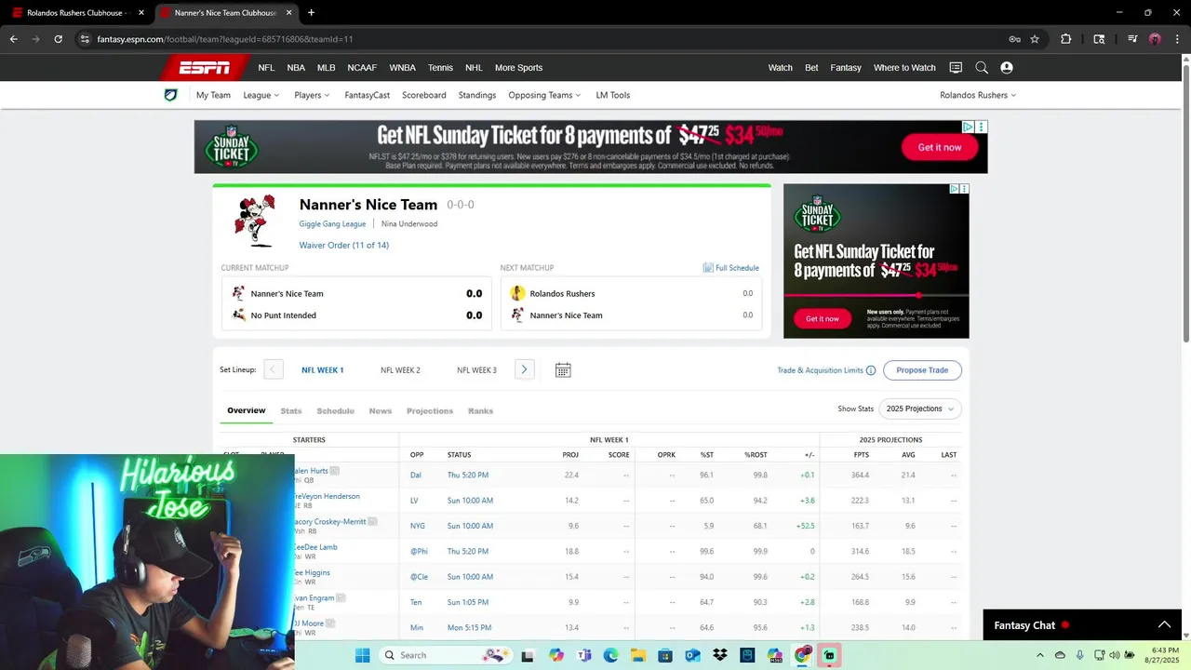Select NFL WEEK 2 lineup
The image size is (1191, 670).
(x=400, y=370)
